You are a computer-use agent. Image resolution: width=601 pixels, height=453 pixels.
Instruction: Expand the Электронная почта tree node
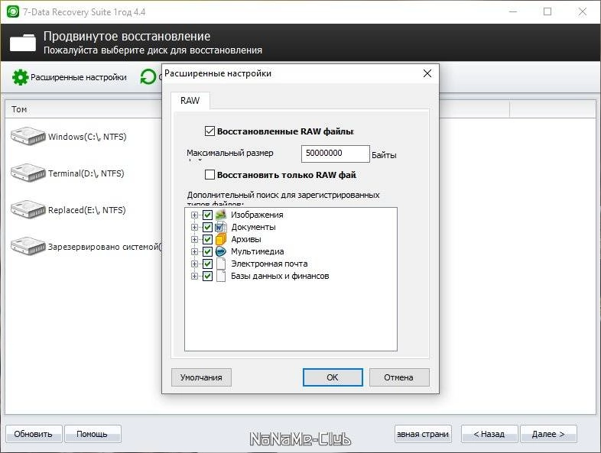195,264
